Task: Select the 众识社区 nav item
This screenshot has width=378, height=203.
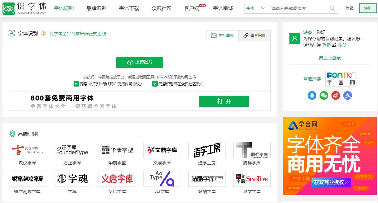Action: (162, 8)
